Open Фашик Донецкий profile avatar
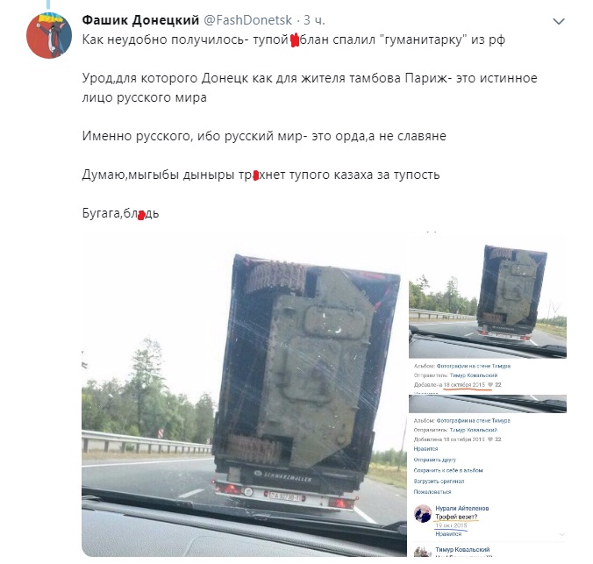The width and height of the screenshot is (593, 564). pos(49,36)
